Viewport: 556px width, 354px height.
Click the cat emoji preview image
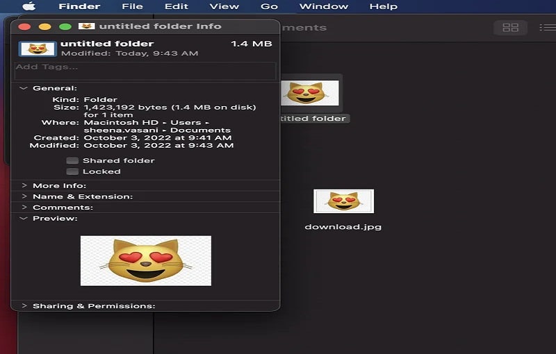[146, 260]
